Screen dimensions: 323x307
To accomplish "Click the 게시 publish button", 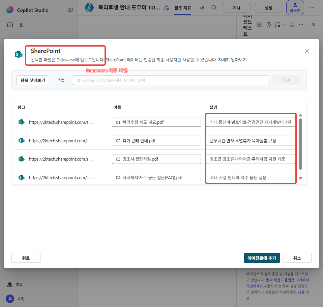I will (x=236, y=8).
